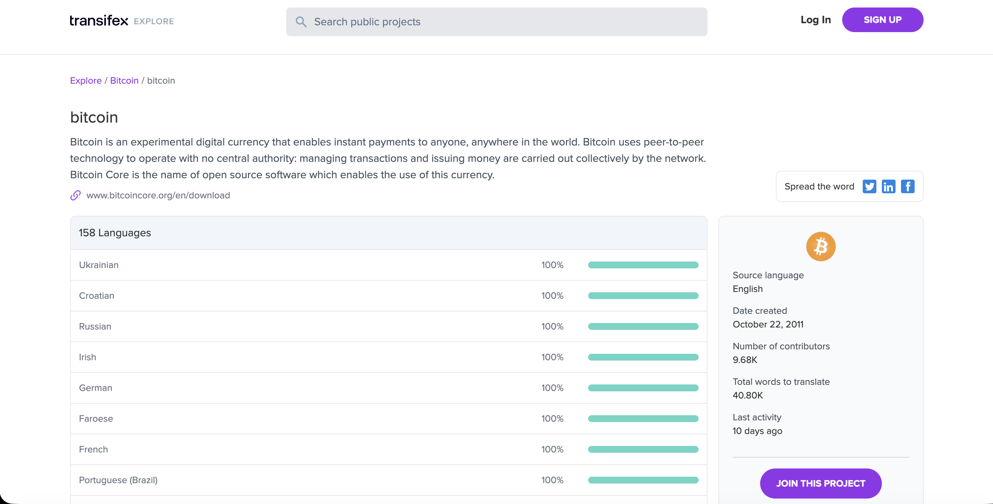This screenshot has height=504, width=993.
Task: Click the bitcoin project title
Action: tap(94, 117)
